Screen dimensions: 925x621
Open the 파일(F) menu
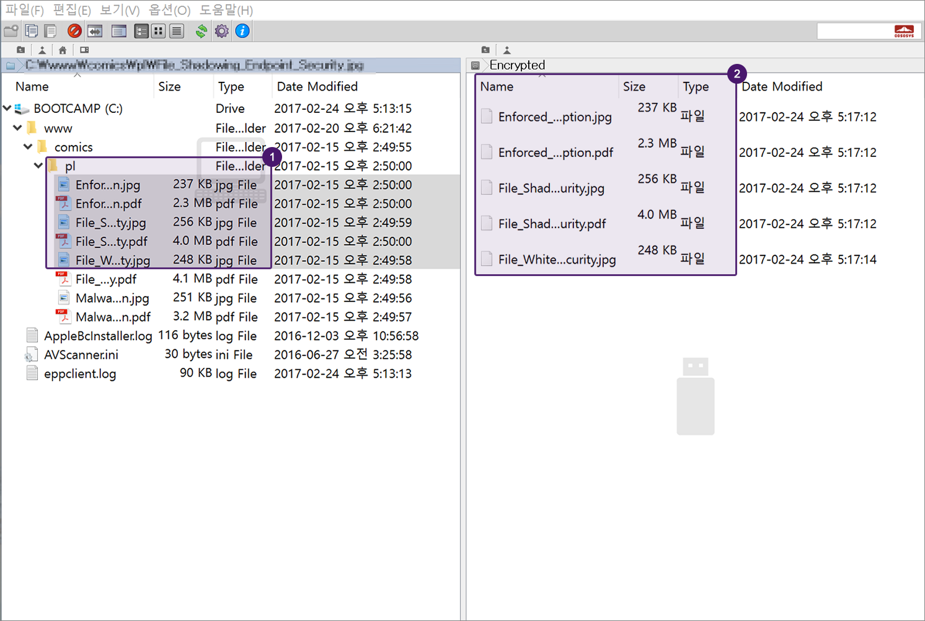click(x=24, y=11)
